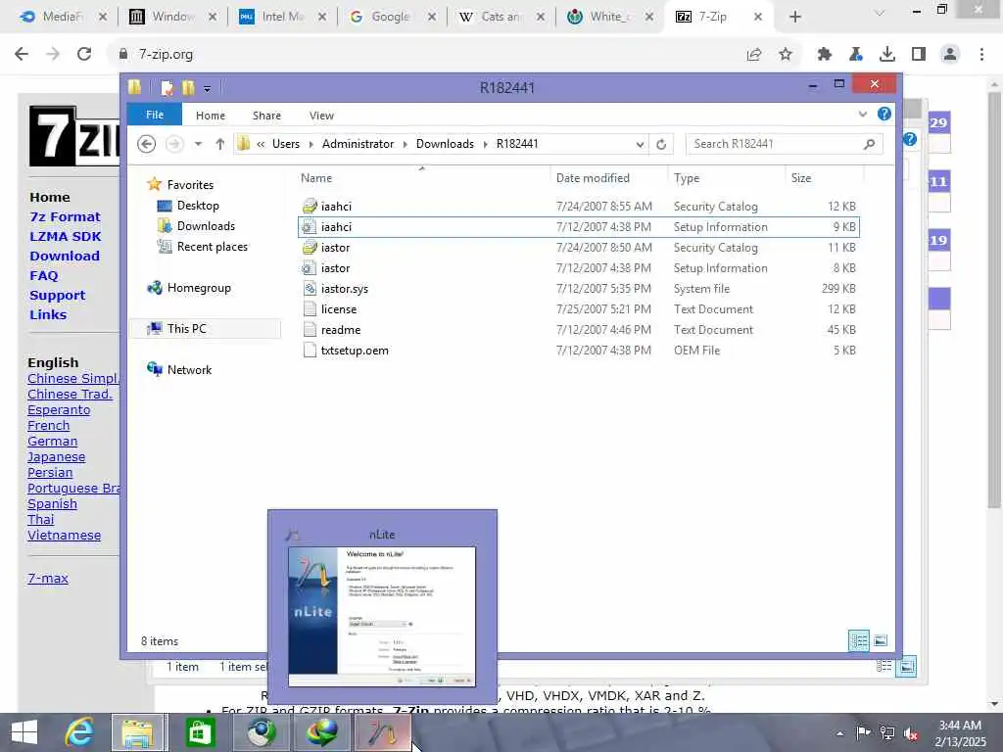Open the address bar history dropdown

pyautogui.click(x=640, y=145)
